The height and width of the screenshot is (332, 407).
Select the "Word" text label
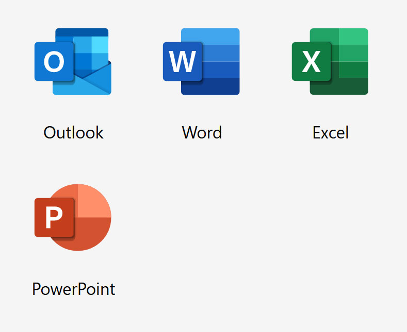[x=202, y=132]
